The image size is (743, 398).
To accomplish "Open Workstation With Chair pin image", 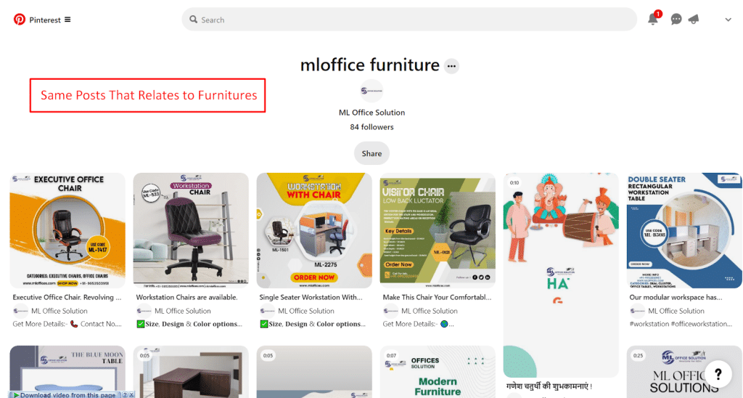I will click(314, 230).
